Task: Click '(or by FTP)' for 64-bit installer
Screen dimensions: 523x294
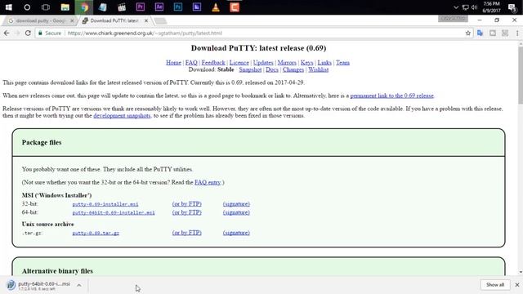Action: 187,212
